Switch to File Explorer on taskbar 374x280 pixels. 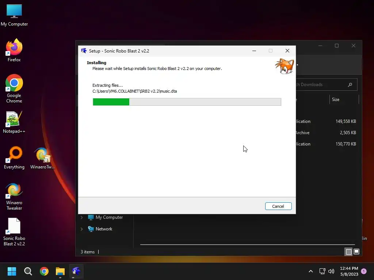pyautogui.click(x=60, y=271)
